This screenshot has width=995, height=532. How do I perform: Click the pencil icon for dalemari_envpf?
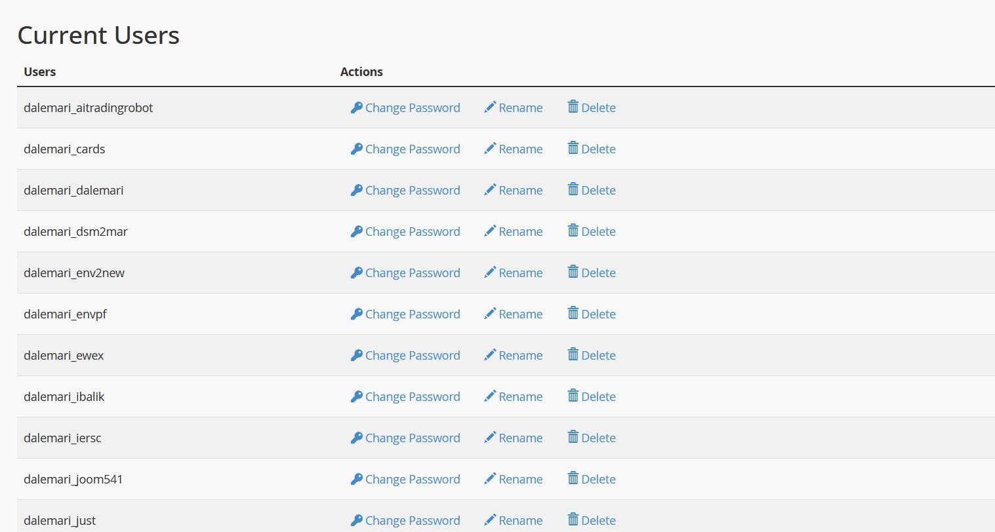[x=490, y=314]
